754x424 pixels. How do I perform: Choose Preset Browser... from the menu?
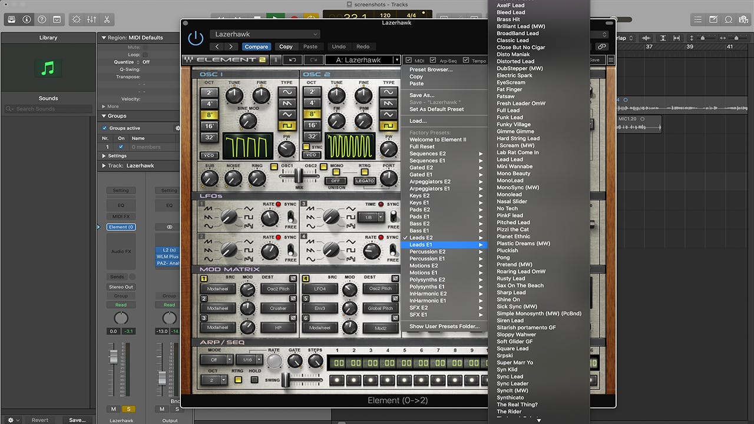pyautogui.click(x=431, y=69)
